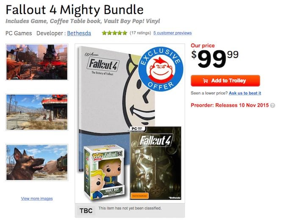This screenshot has width=305, height=223.
Task: Click the TBC classification badge
Action: pyautogui.click(x=86, y=211)
